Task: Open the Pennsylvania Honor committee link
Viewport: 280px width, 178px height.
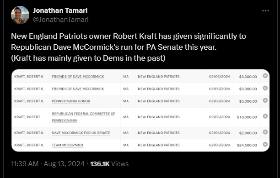Action: click(71, 101)
